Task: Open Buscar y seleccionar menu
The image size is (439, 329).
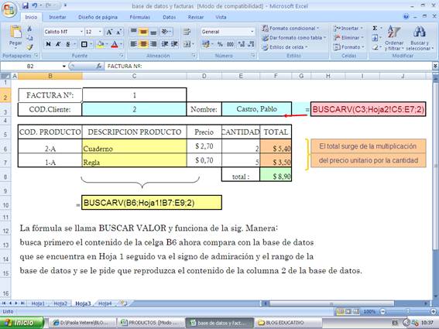Action: pyautogui.click(x=419, y=39)
